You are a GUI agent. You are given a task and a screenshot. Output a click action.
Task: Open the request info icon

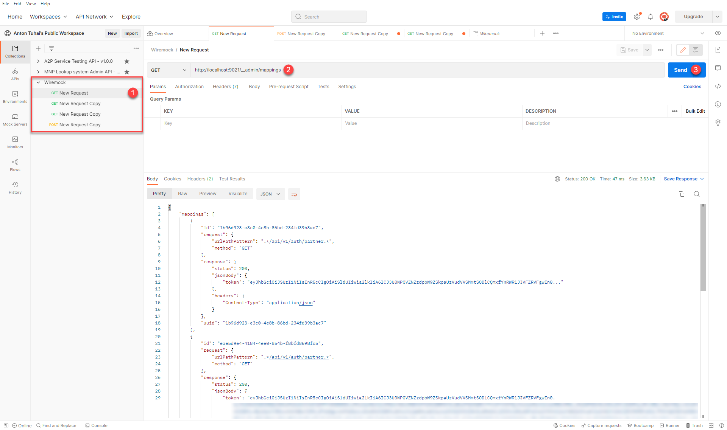[718, 104]
